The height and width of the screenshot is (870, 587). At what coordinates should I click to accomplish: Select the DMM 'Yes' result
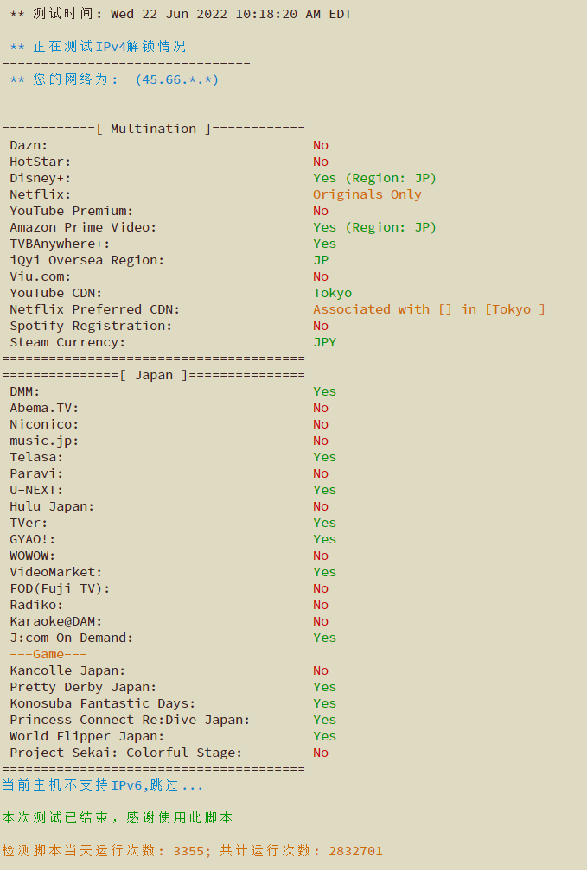(x=325, y=391)
